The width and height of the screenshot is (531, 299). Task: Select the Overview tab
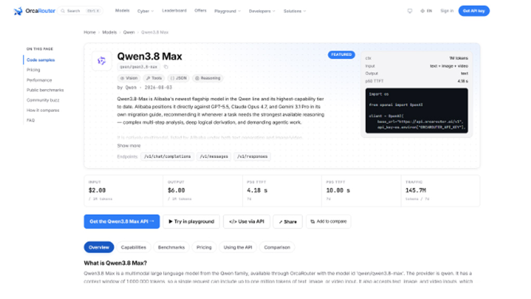[99, 247]
